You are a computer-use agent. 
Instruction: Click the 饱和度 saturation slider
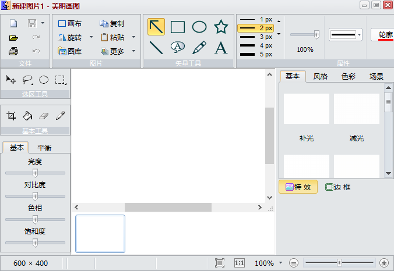(35, 243)
